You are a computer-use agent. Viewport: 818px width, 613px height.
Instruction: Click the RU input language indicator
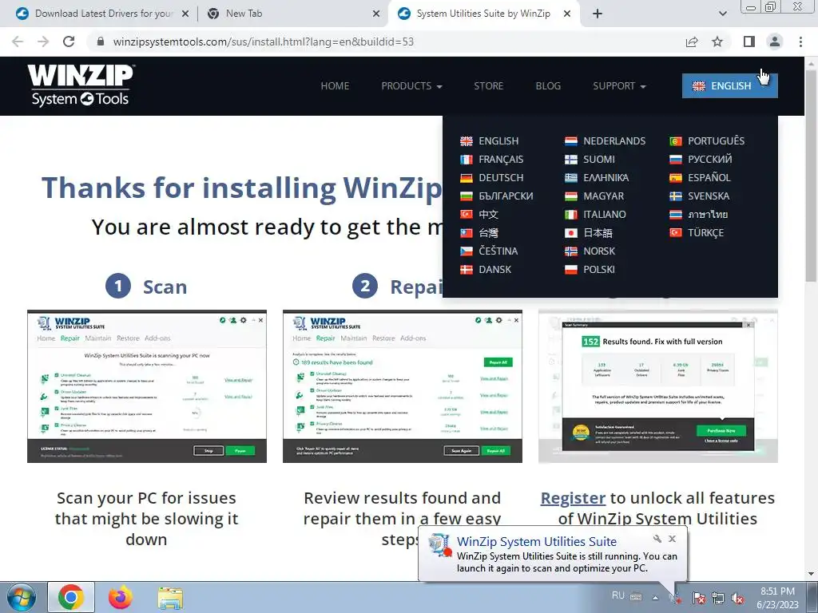click(617, 595)
